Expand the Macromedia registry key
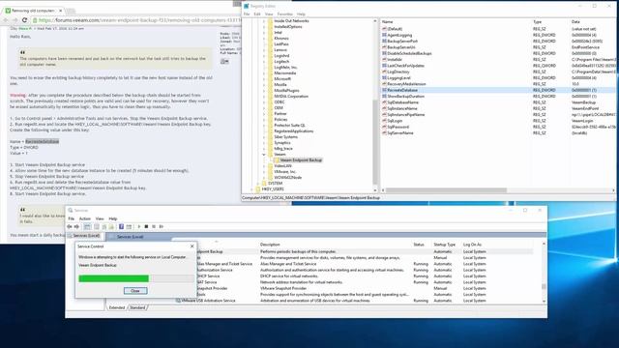Viewport: 619px width, 348px height. (264, 73)
